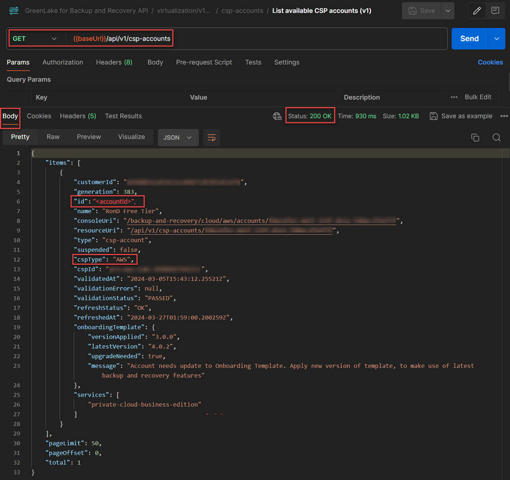
Task: Click the Time: 930 ms text
Action: pos(357,116)
